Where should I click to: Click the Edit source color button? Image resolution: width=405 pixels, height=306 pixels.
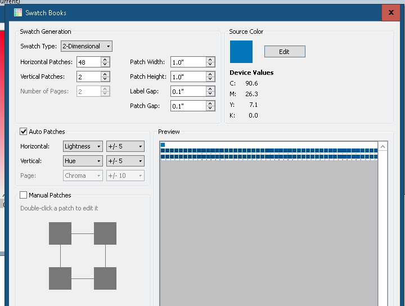point(285,52)
